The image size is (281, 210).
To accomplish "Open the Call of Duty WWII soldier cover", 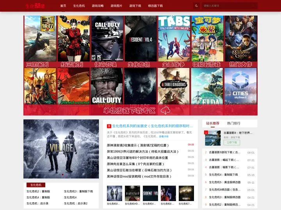I will (x=107, y=86).
